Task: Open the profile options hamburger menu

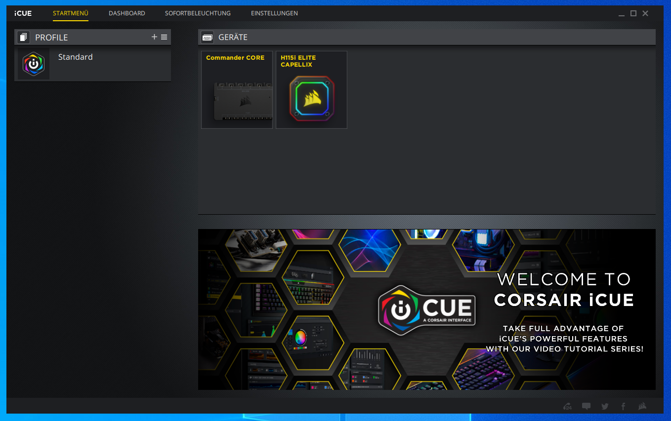Action: (164, 37)
